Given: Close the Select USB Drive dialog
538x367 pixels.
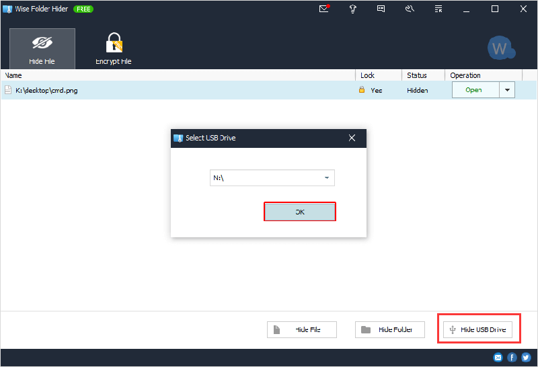Looking at the screenshot, I should [352, 138].
